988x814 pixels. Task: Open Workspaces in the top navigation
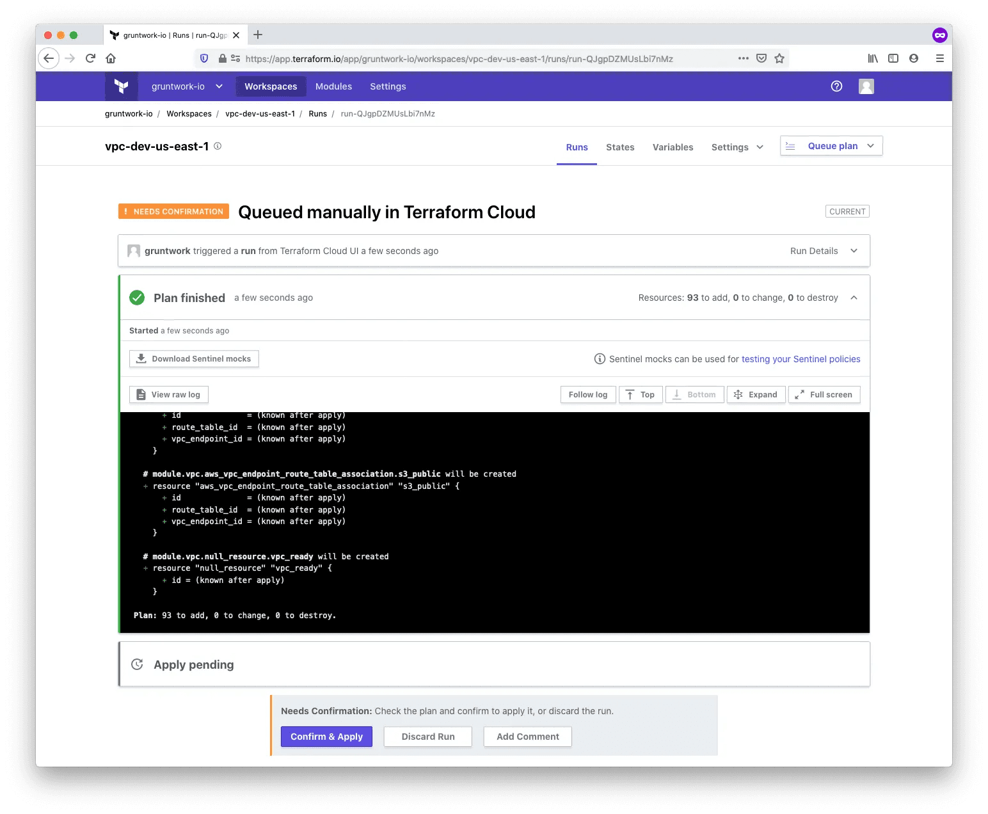(x=271, y=86)
